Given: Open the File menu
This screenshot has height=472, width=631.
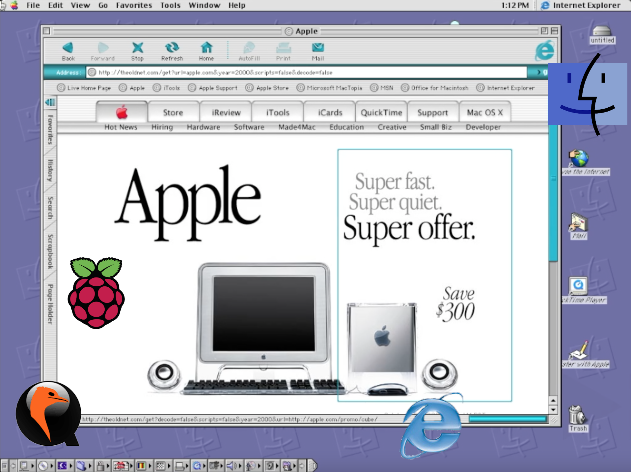Looking at the screenshot, I should tap(33, 5).
